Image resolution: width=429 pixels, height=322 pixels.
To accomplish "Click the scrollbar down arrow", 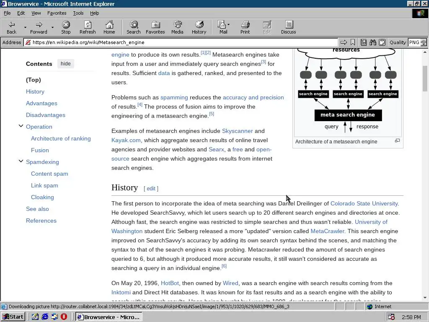I will click(x=425, y=298).
